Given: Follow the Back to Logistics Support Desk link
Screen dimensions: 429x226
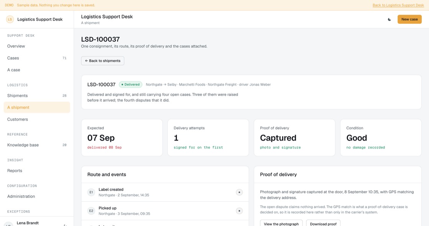Looking at the screenshot, I should tap(398, 5).
